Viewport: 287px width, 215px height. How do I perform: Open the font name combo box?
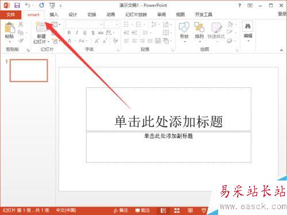[84, 25]
